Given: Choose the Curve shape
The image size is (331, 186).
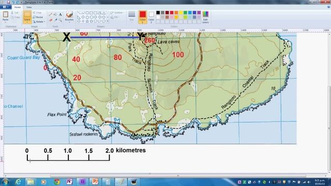Looking at the screenshot, I should 83,13.
